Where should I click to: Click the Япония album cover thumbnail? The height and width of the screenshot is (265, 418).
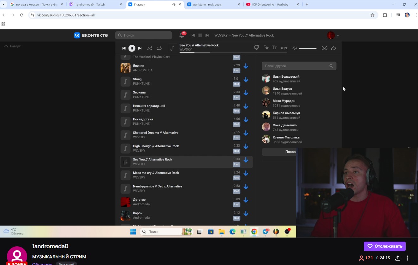click(x=125, y=68)
